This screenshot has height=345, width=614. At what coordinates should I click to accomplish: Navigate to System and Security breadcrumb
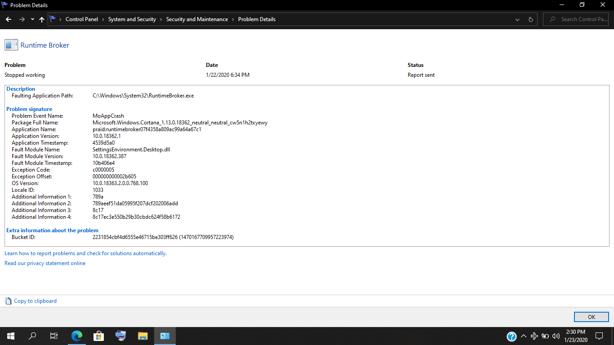[132, 19]
